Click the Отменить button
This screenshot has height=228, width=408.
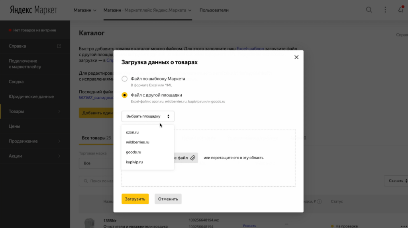click(168, 199)
